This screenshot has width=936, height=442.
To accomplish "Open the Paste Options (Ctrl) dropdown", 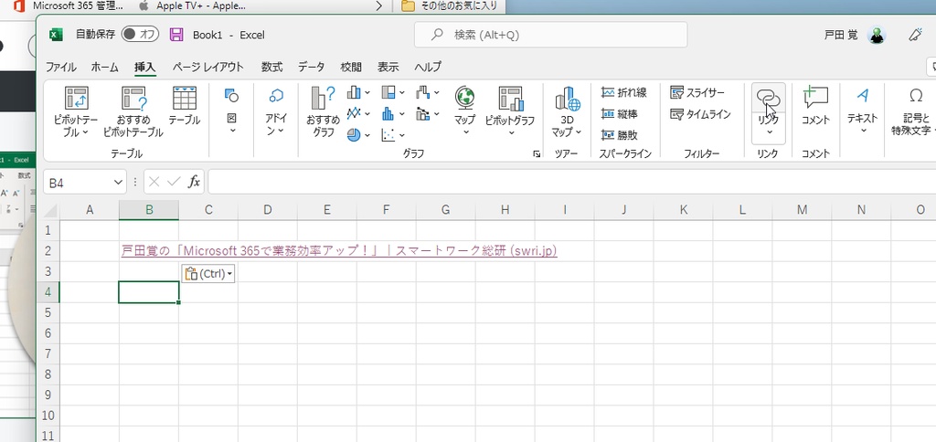I will click(208, 274).
